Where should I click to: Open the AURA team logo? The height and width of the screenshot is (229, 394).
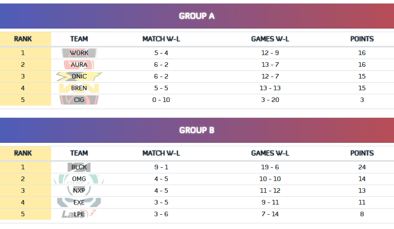pos(79,65)
